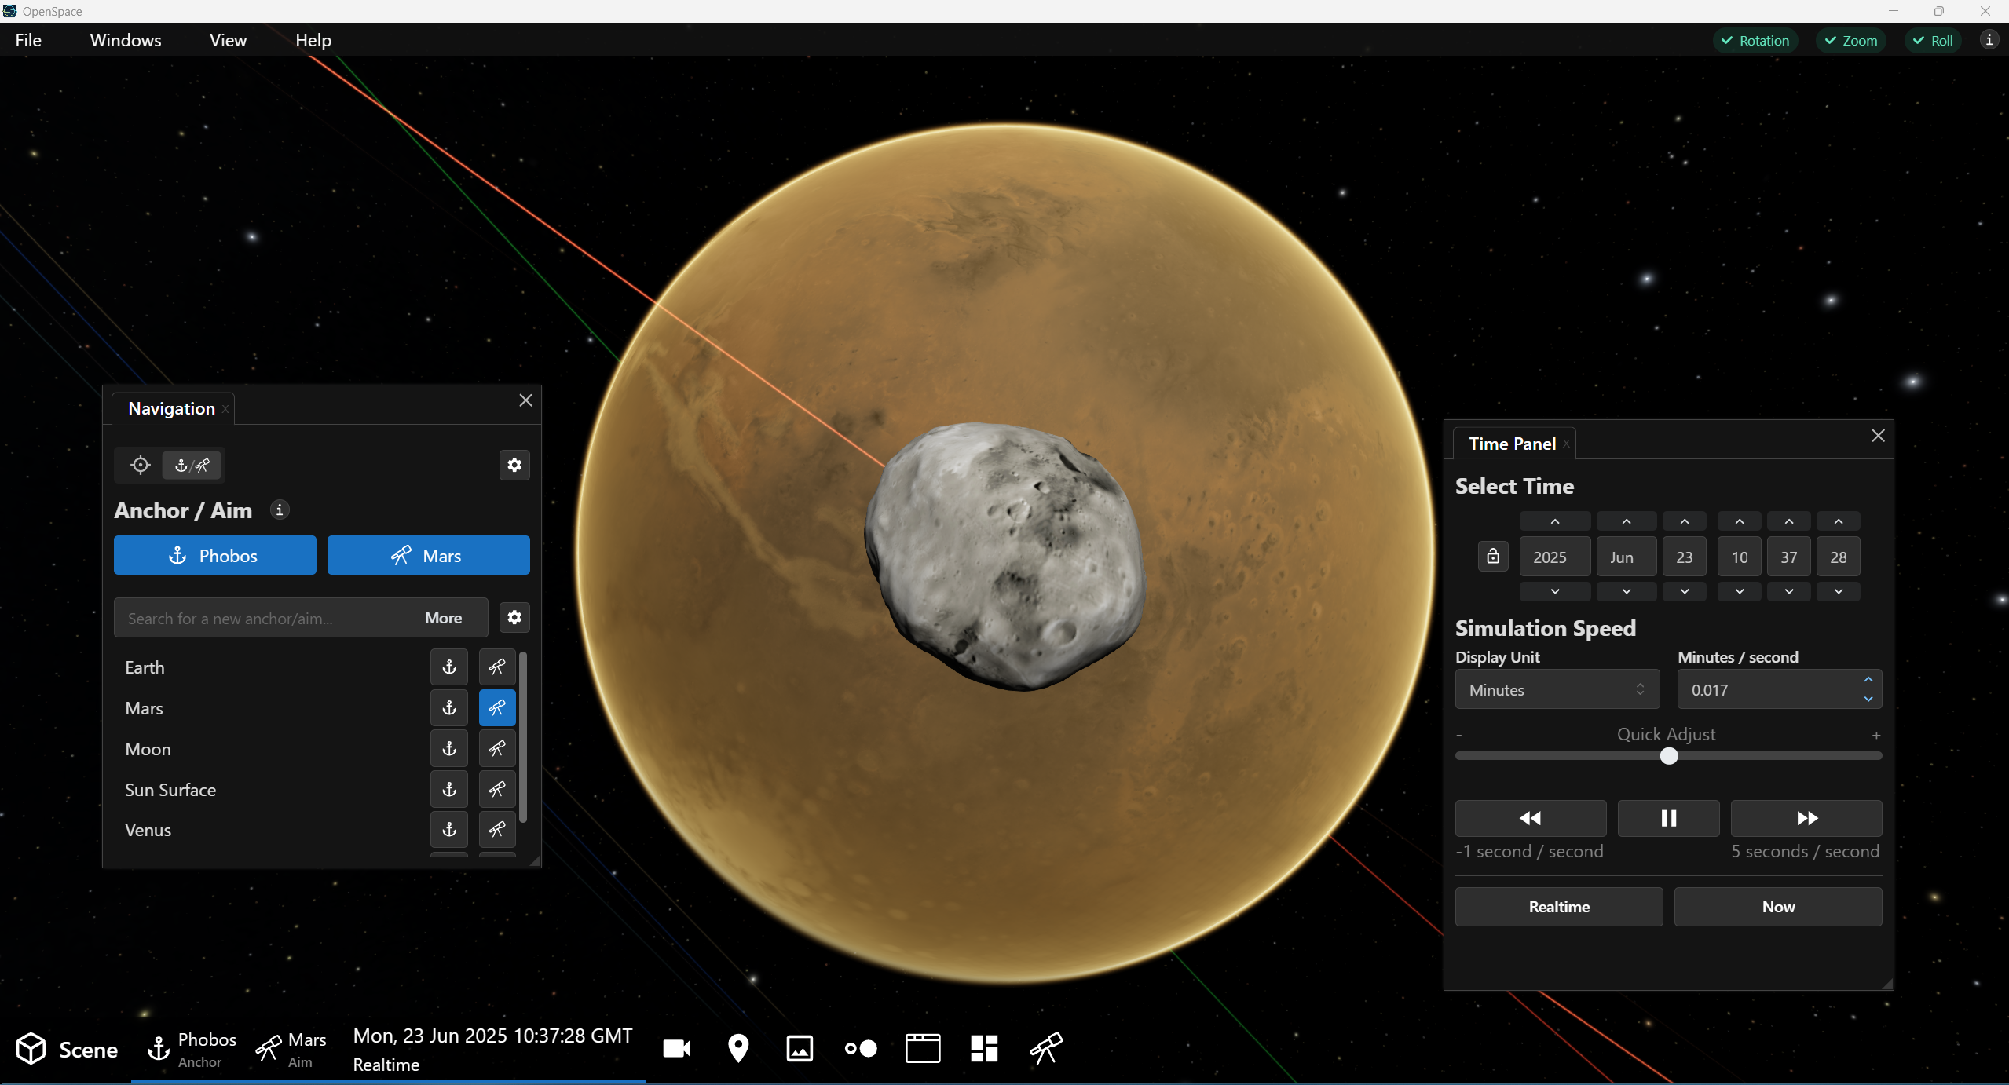Increase the month Jun up arrow

click(x=1627, y=521)
